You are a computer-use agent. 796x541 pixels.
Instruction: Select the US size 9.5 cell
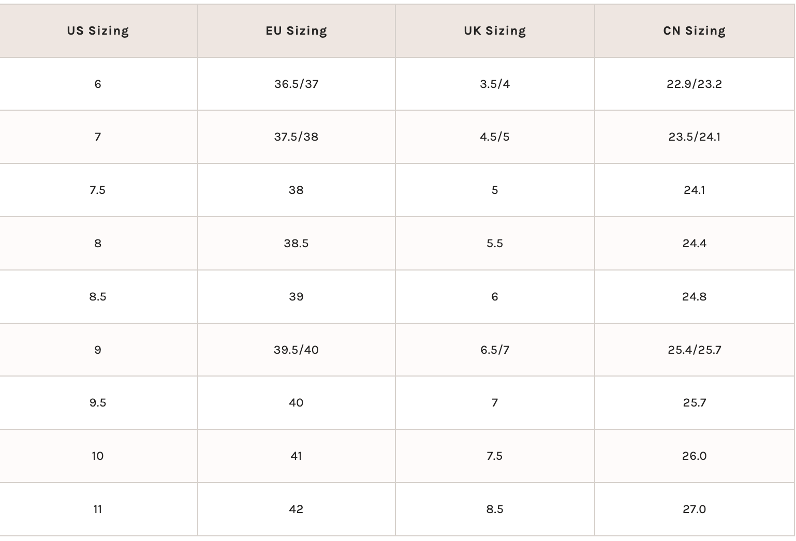(x=98, y=403)
